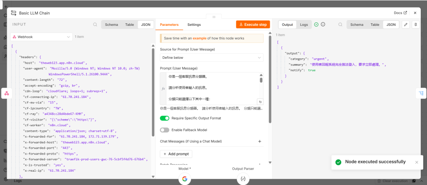Open Source for Prompt Define below dropdown

[x=211, y=57]
